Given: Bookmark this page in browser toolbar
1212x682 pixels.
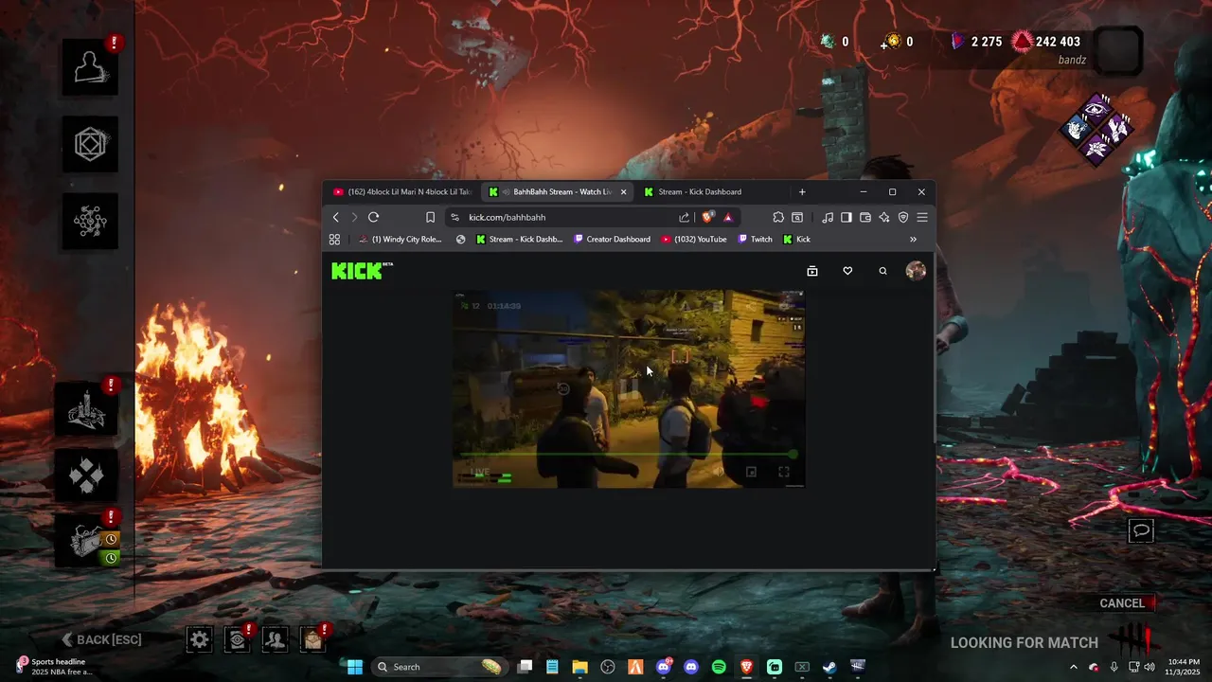Looking at the screenshot, I should click(x=430, y=217).
